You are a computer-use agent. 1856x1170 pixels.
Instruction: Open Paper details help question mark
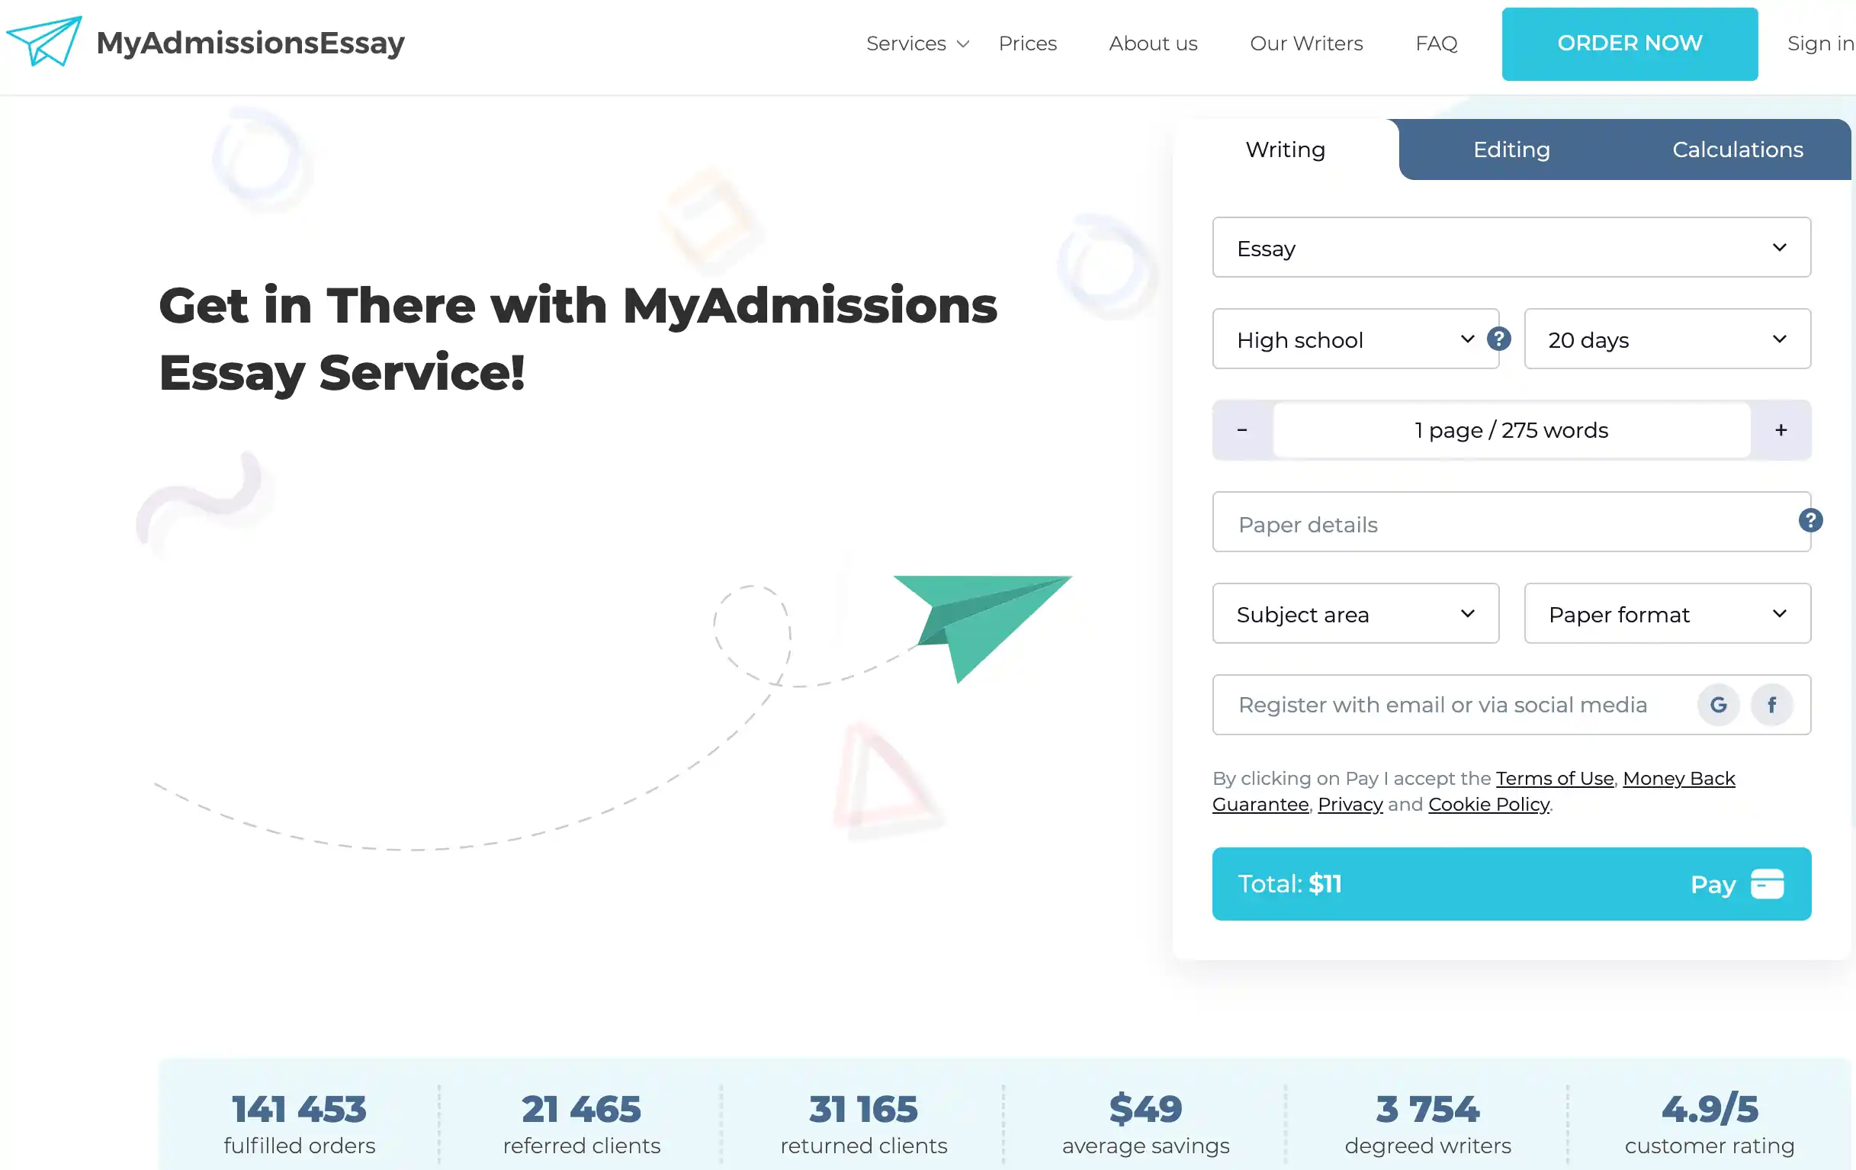point(1810,520)
